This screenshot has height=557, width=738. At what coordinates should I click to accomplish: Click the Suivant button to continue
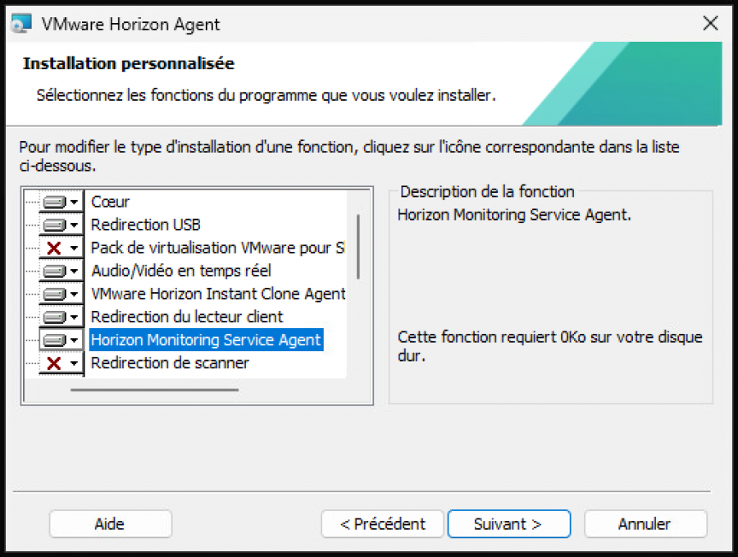(508, 523)
